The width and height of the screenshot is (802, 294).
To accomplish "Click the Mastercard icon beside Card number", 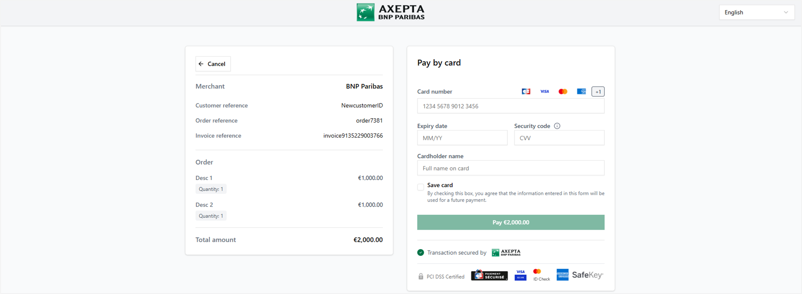I will (563, 92).
